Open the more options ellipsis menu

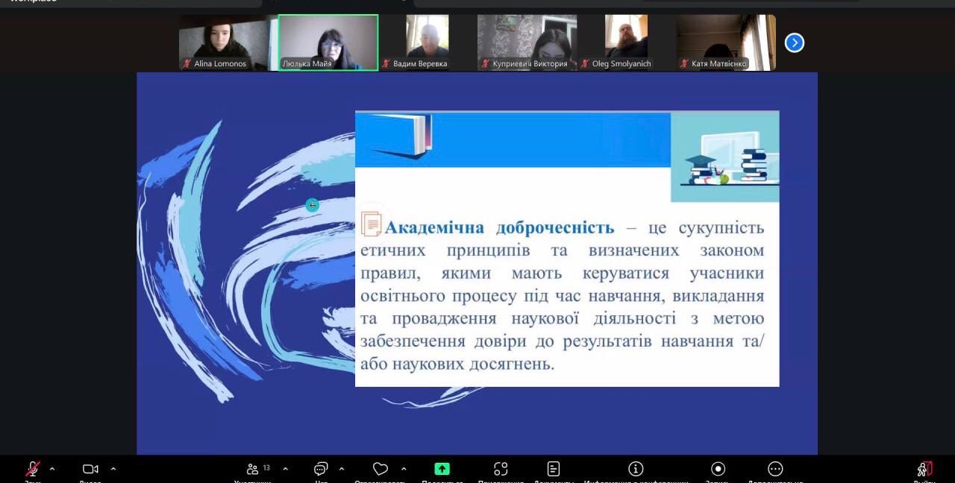(x=775, y=469)
